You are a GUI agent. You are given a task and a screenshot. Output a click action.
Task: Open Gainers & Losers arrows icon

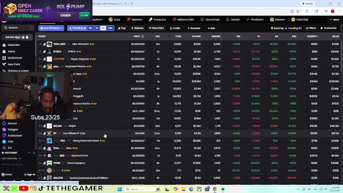click(x=4, y=71)
